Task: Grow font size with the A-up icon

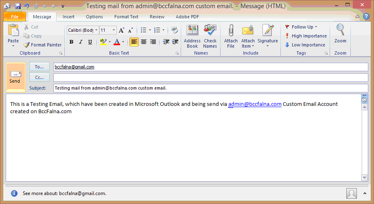Action: pos(121,30)
